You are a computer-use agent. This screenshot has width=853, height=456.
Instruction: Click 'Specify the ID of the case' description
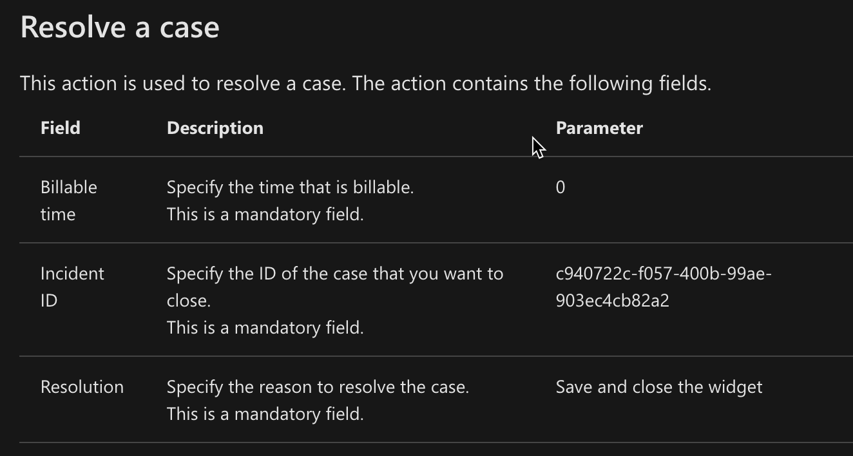335,287
